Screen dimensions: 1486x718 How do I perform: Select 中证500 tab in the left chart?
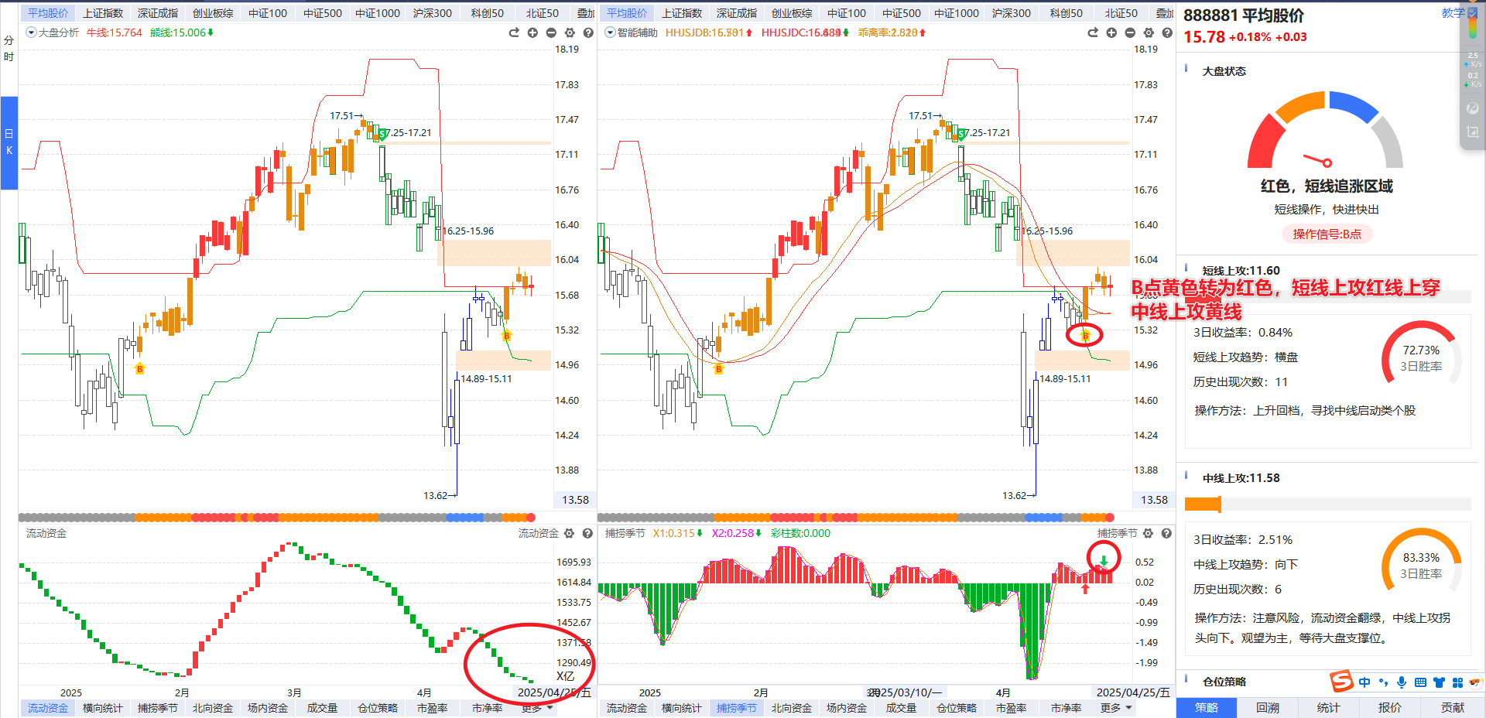click(323, 13)
